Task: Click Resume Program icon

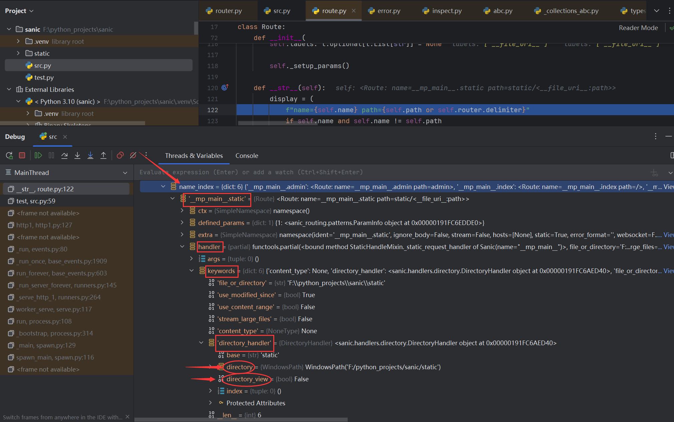Action: [x=38, y=156]
